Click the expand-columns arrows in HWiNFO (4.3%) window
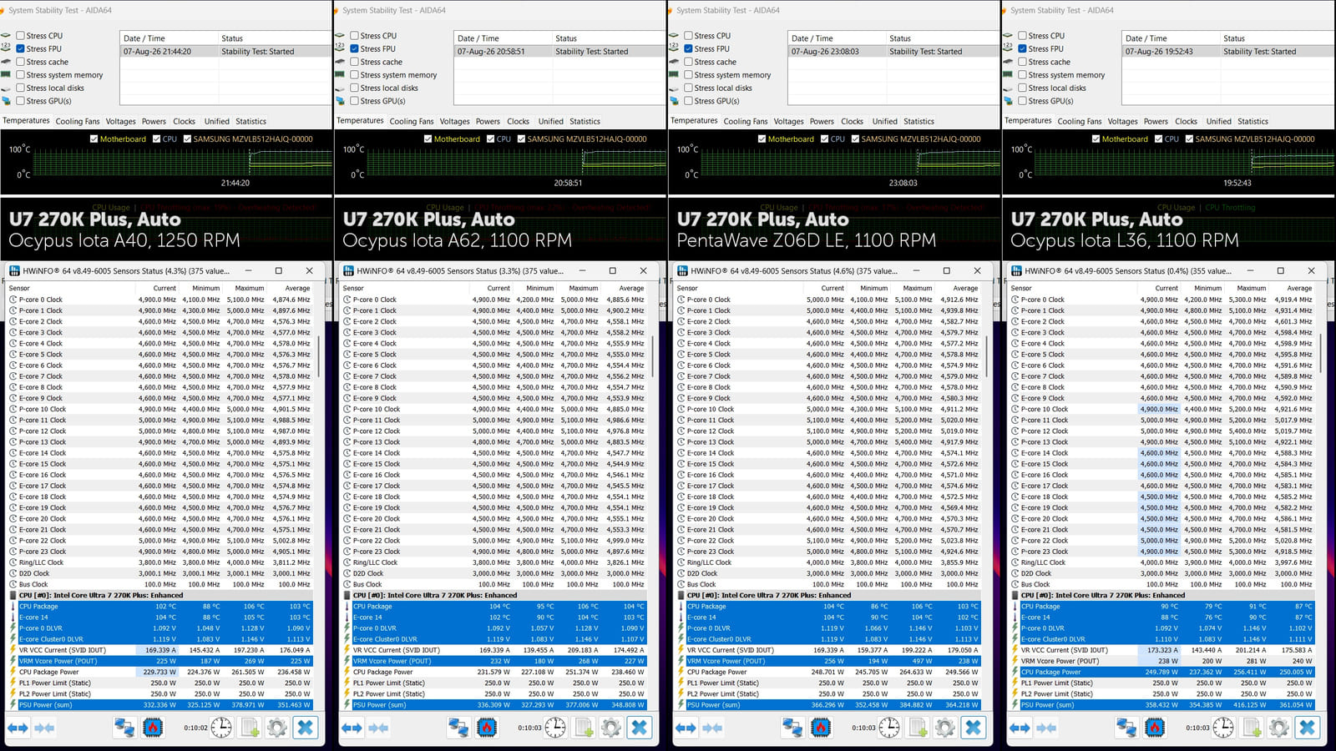This screenshot has width=1336, height=751. click(x=18, y=728)
